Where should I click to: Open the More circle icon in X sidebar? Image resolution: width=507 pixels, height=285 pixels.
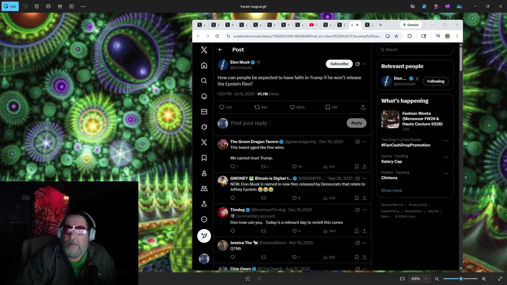coord(204,219)
